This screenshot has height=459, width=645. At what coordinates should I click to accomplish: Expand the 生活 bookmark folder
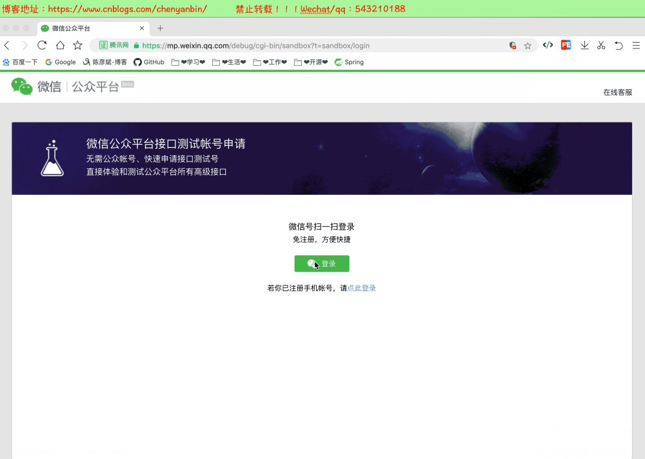(229, 62)
